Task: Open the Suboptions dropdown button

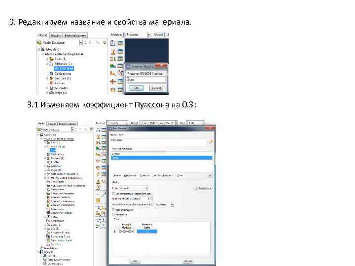Action: [x=203, y=188]
